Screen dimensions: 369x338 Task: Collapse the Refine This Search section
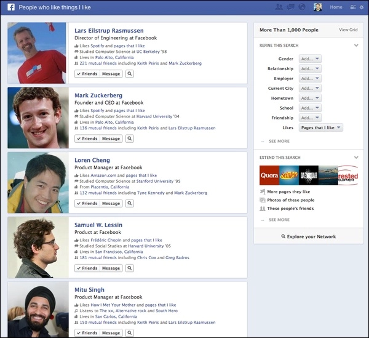click(x=356, y=46)
